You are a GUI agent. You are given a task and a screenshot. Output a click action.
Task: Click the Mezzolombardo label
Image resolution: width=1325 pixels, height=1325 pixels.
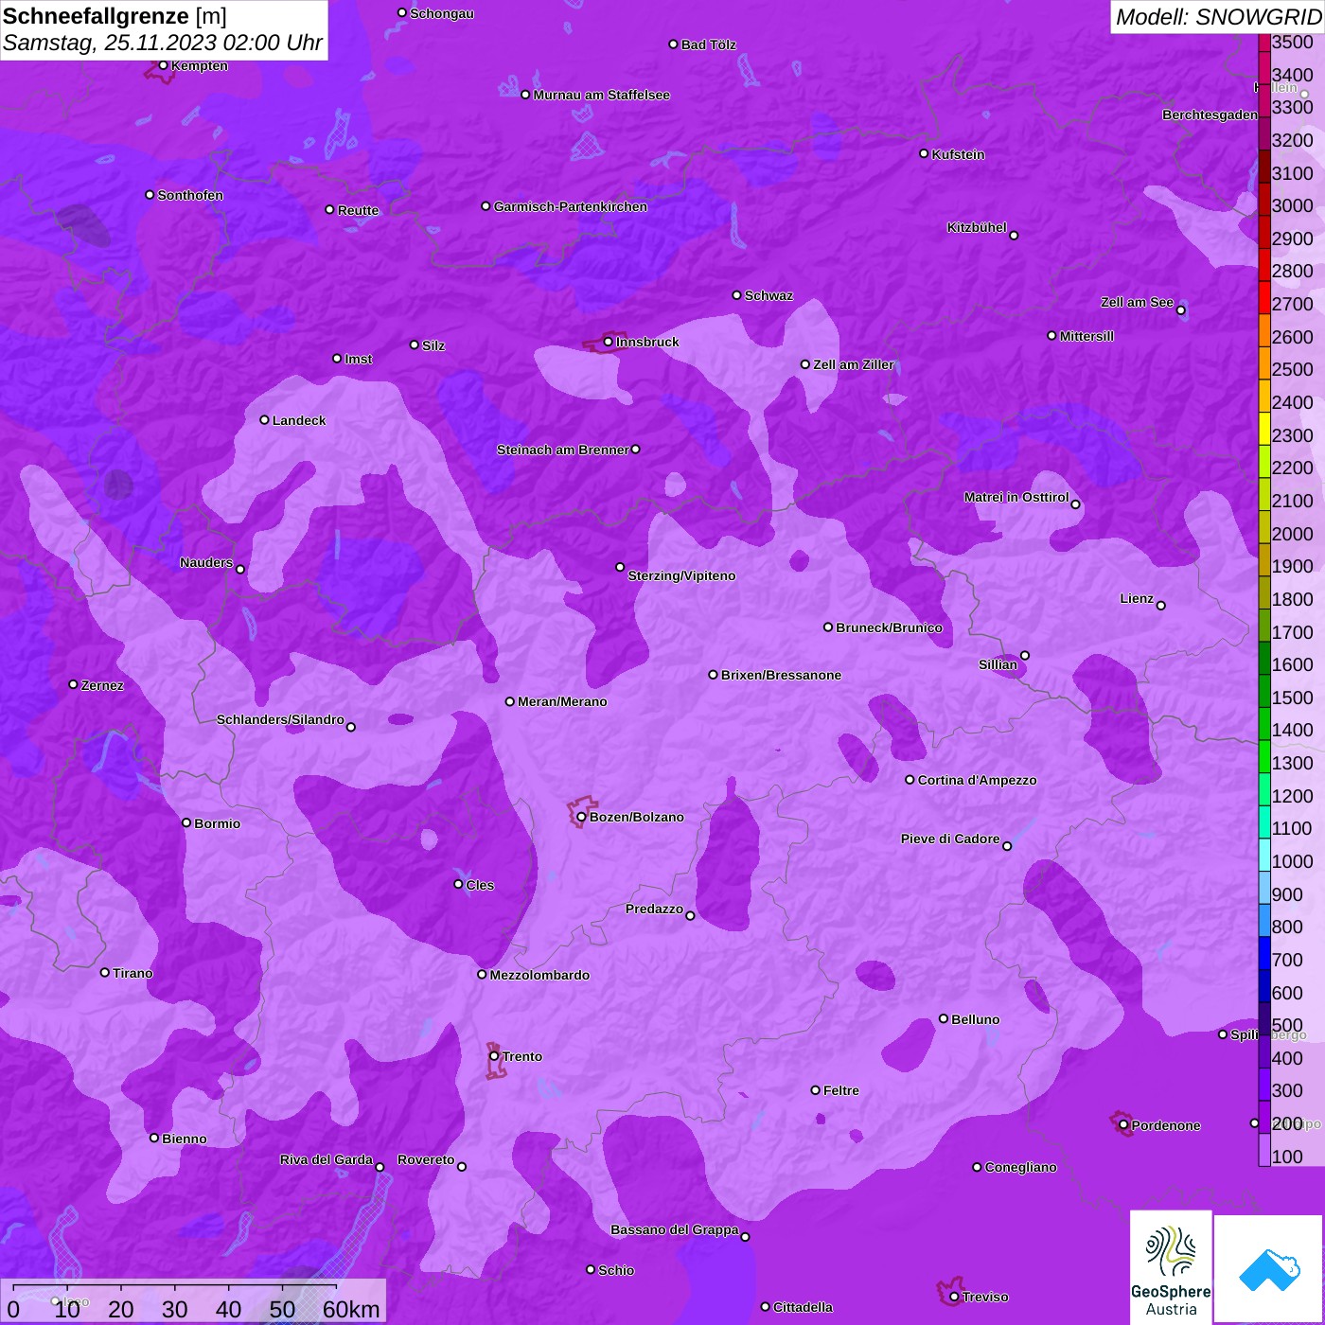[539, 975]
